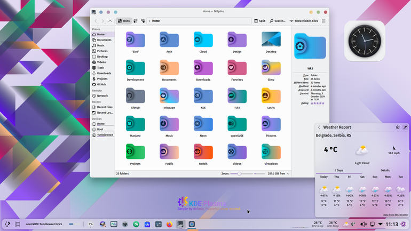The width and height of the screenshot is (411, 231).
Task: Open Videos in the Places panel
Action: click(102, 62)
